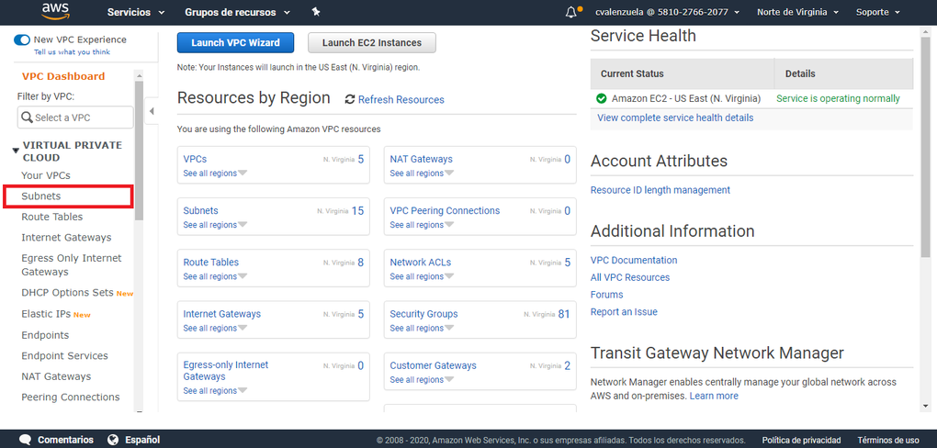Viewport: 937px width, 448px height.
Task: Open the Customer Gateways resource card link
Action: point(433,365)
